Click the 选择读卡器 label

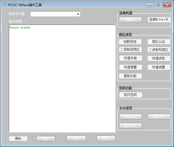point(17,14)
